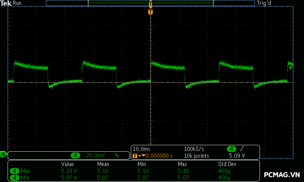Click the Std Dev column header
The width and height of the screenshot is (304, 182).
[226, 164]
